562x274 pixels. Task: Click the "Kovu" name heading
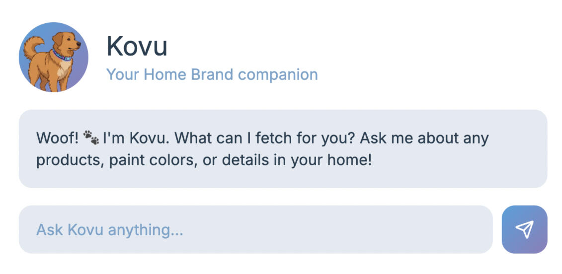pos(137,46)
